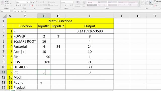Click the Insert Function fx icon

(22, 11)
